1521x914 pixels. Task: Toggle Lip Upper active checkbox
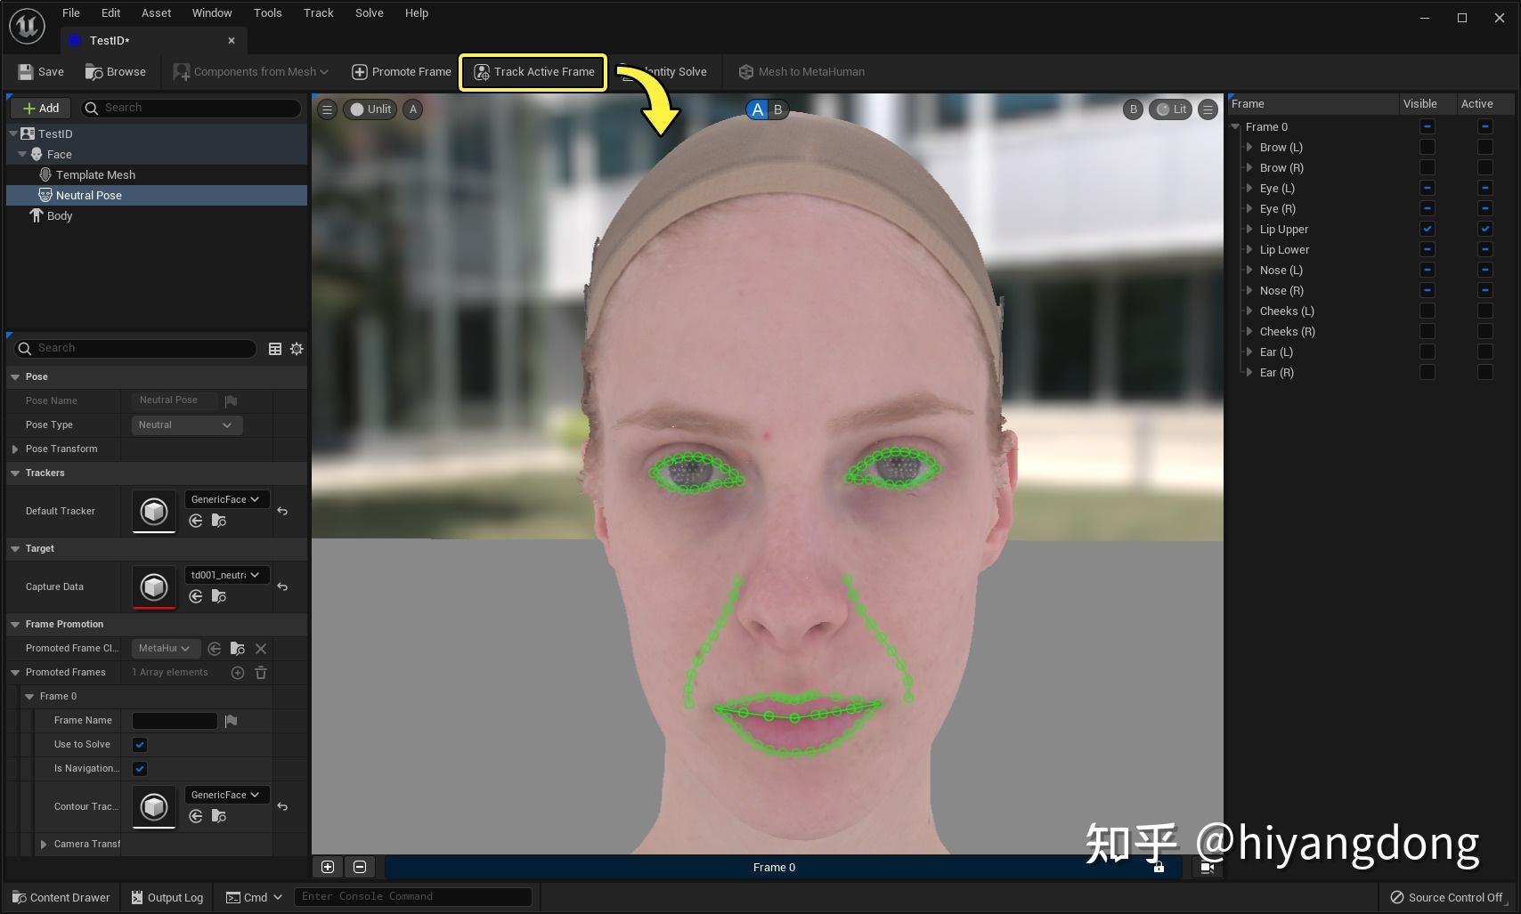[1485, 229]
